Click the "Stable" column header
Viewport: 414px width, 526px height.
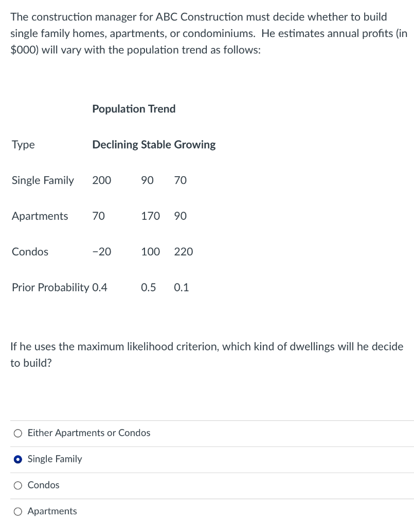click(156, 145)
